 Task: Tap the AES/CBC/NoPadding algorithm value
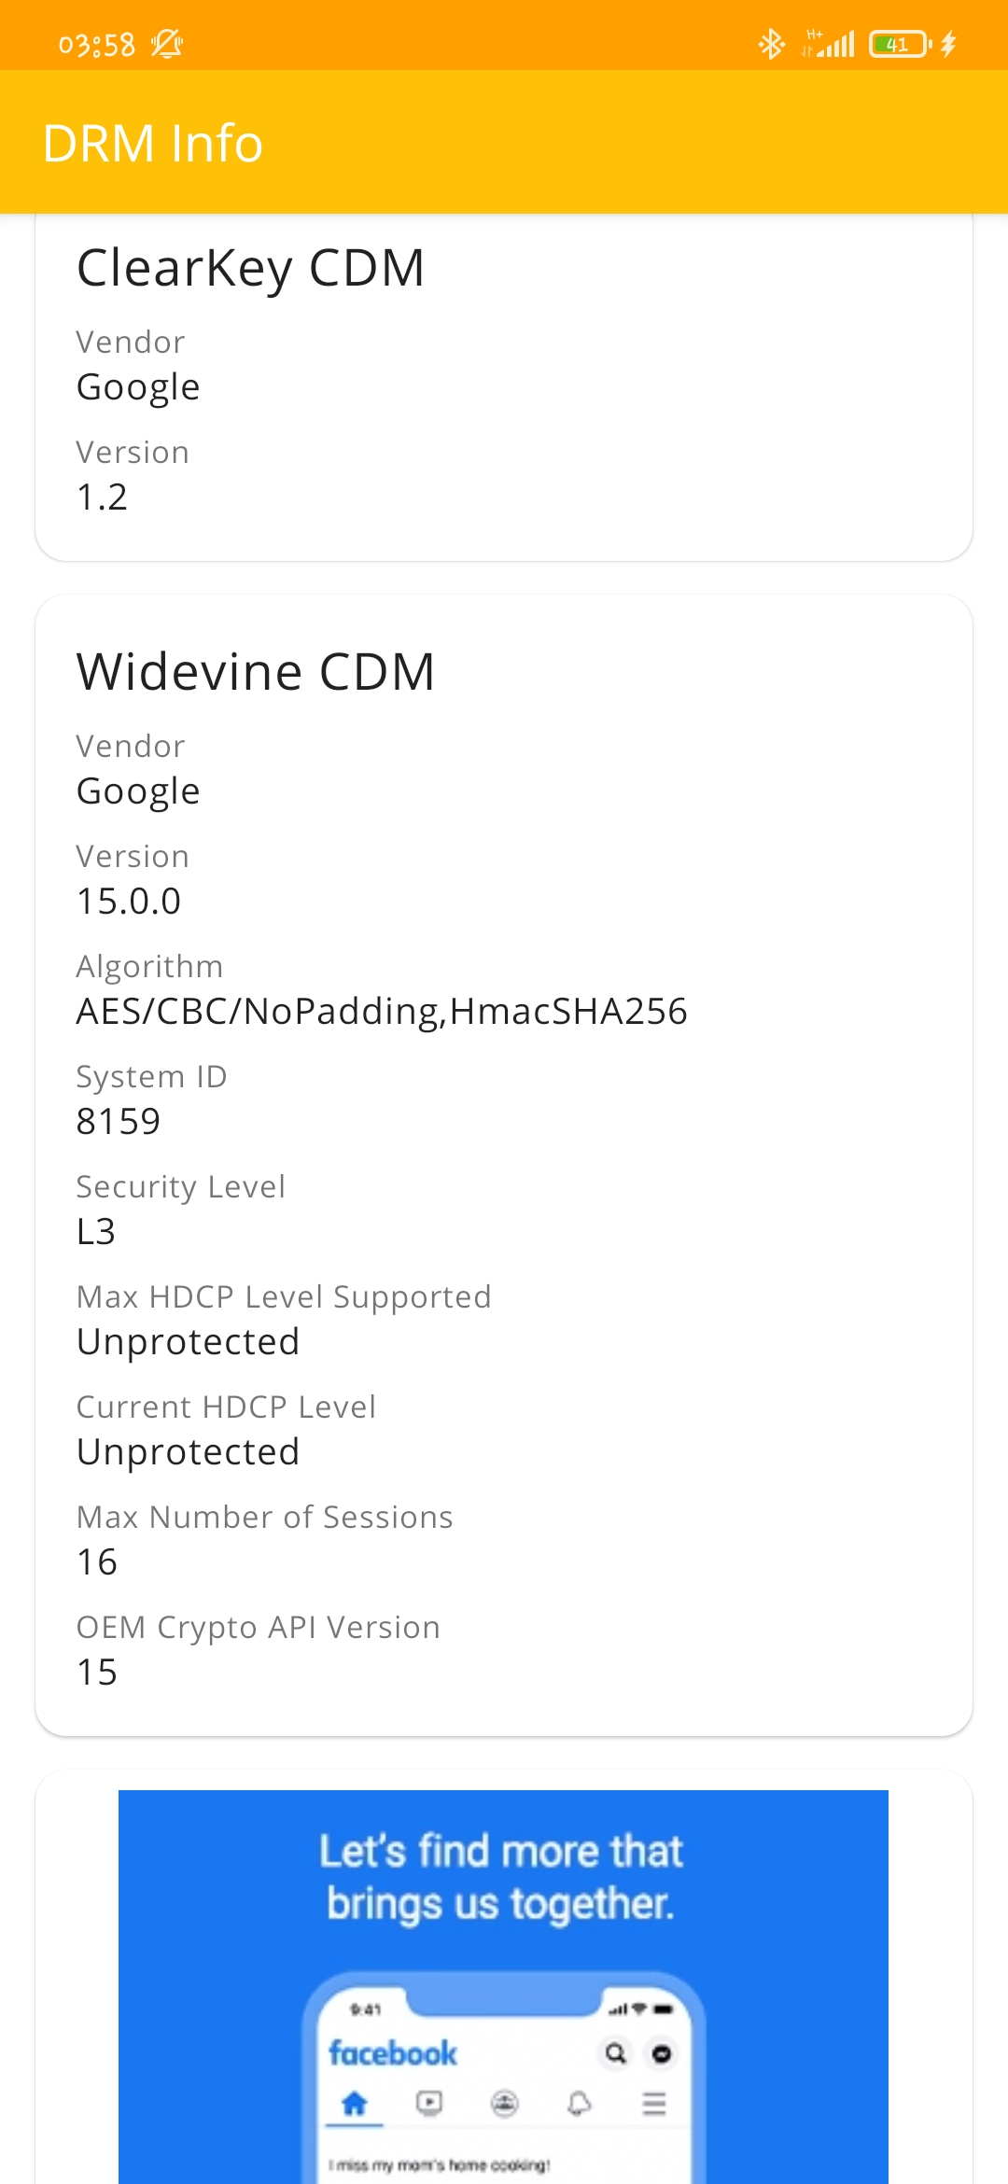(x=382, y=1012)
